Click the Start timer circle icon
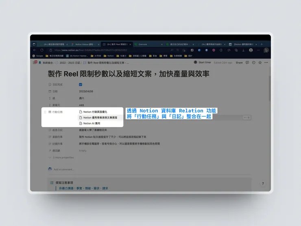 (x=195, y=62)
